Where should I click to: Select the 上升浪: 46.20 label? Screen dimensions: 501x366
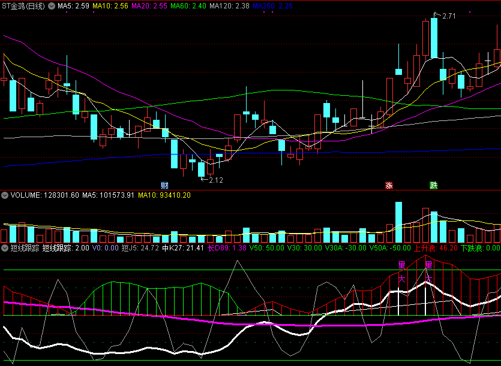click(x=436, y=247)
